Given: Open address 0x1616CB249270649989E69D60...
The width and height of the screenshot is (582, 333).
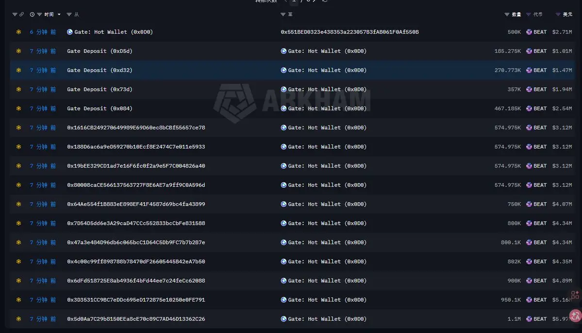Looking at the screenshot, I should coord(136,127).
